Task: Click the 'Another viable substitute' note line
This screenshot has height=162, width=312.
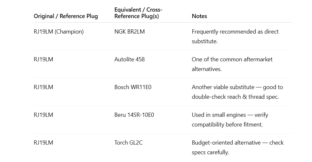Action: tap(227, 87)
